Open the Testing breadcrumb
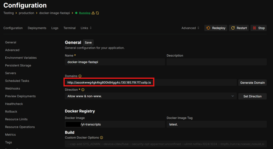Viewport: 273px width, 149px height. [9, 13]
